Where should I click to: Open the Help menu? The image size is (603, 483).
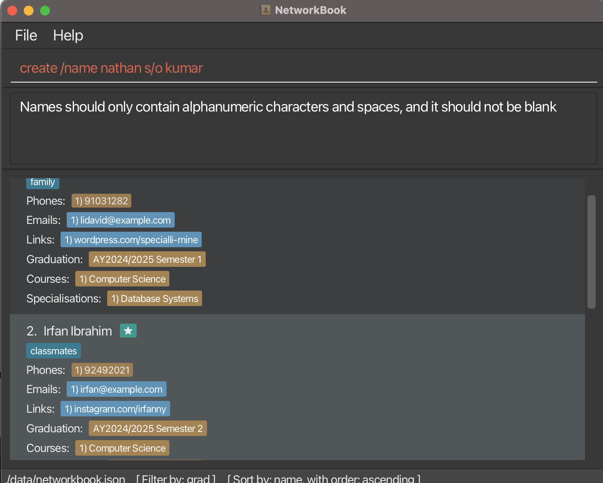(x=68, y=36)
